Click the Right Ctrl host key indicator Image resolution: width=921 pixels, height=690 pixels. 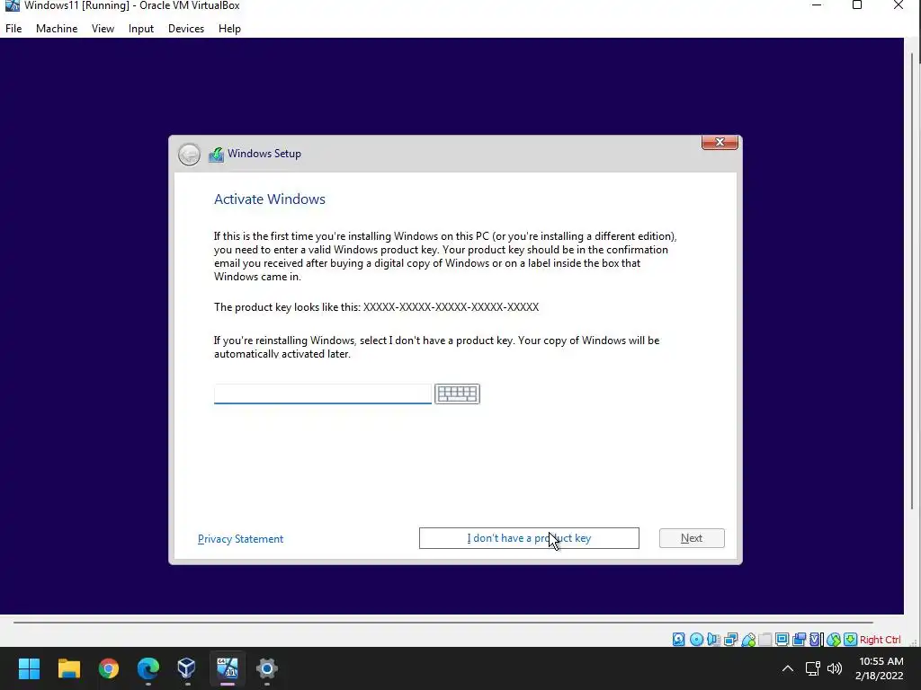point(880,640)
